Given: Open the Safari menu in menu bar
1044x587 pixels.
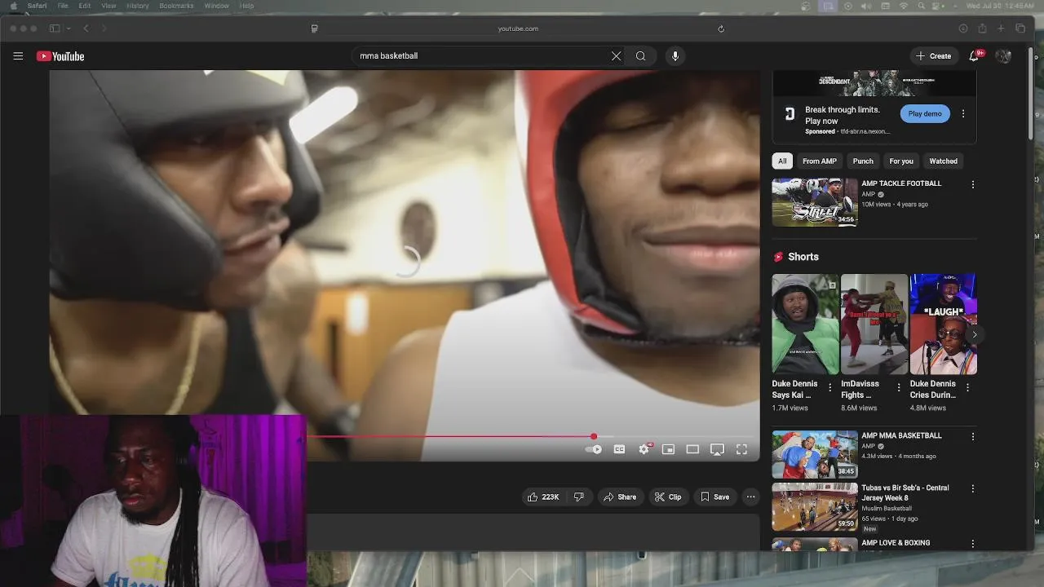Looking at the screenshot, I should pos(37,6).
